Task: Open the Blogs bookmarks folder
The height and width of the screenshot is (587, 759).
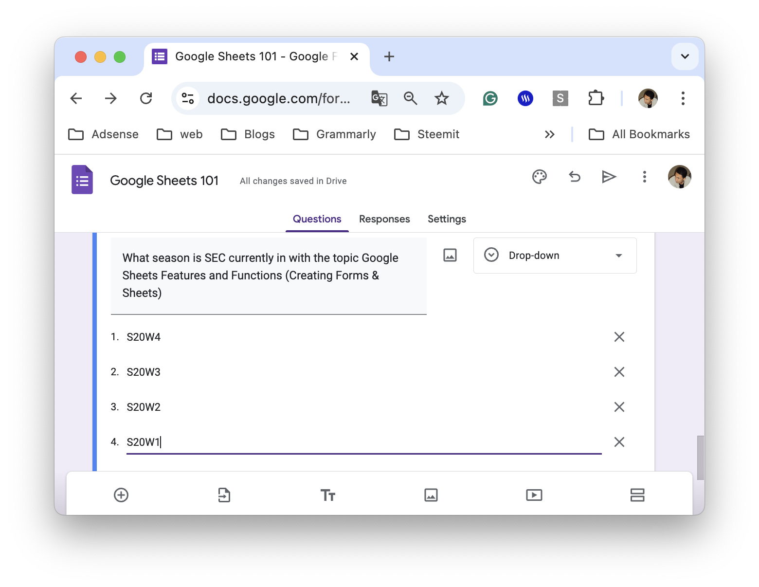Action: click(248, 134)
